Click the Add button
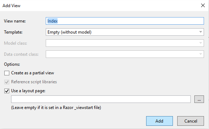 [159, 121]
